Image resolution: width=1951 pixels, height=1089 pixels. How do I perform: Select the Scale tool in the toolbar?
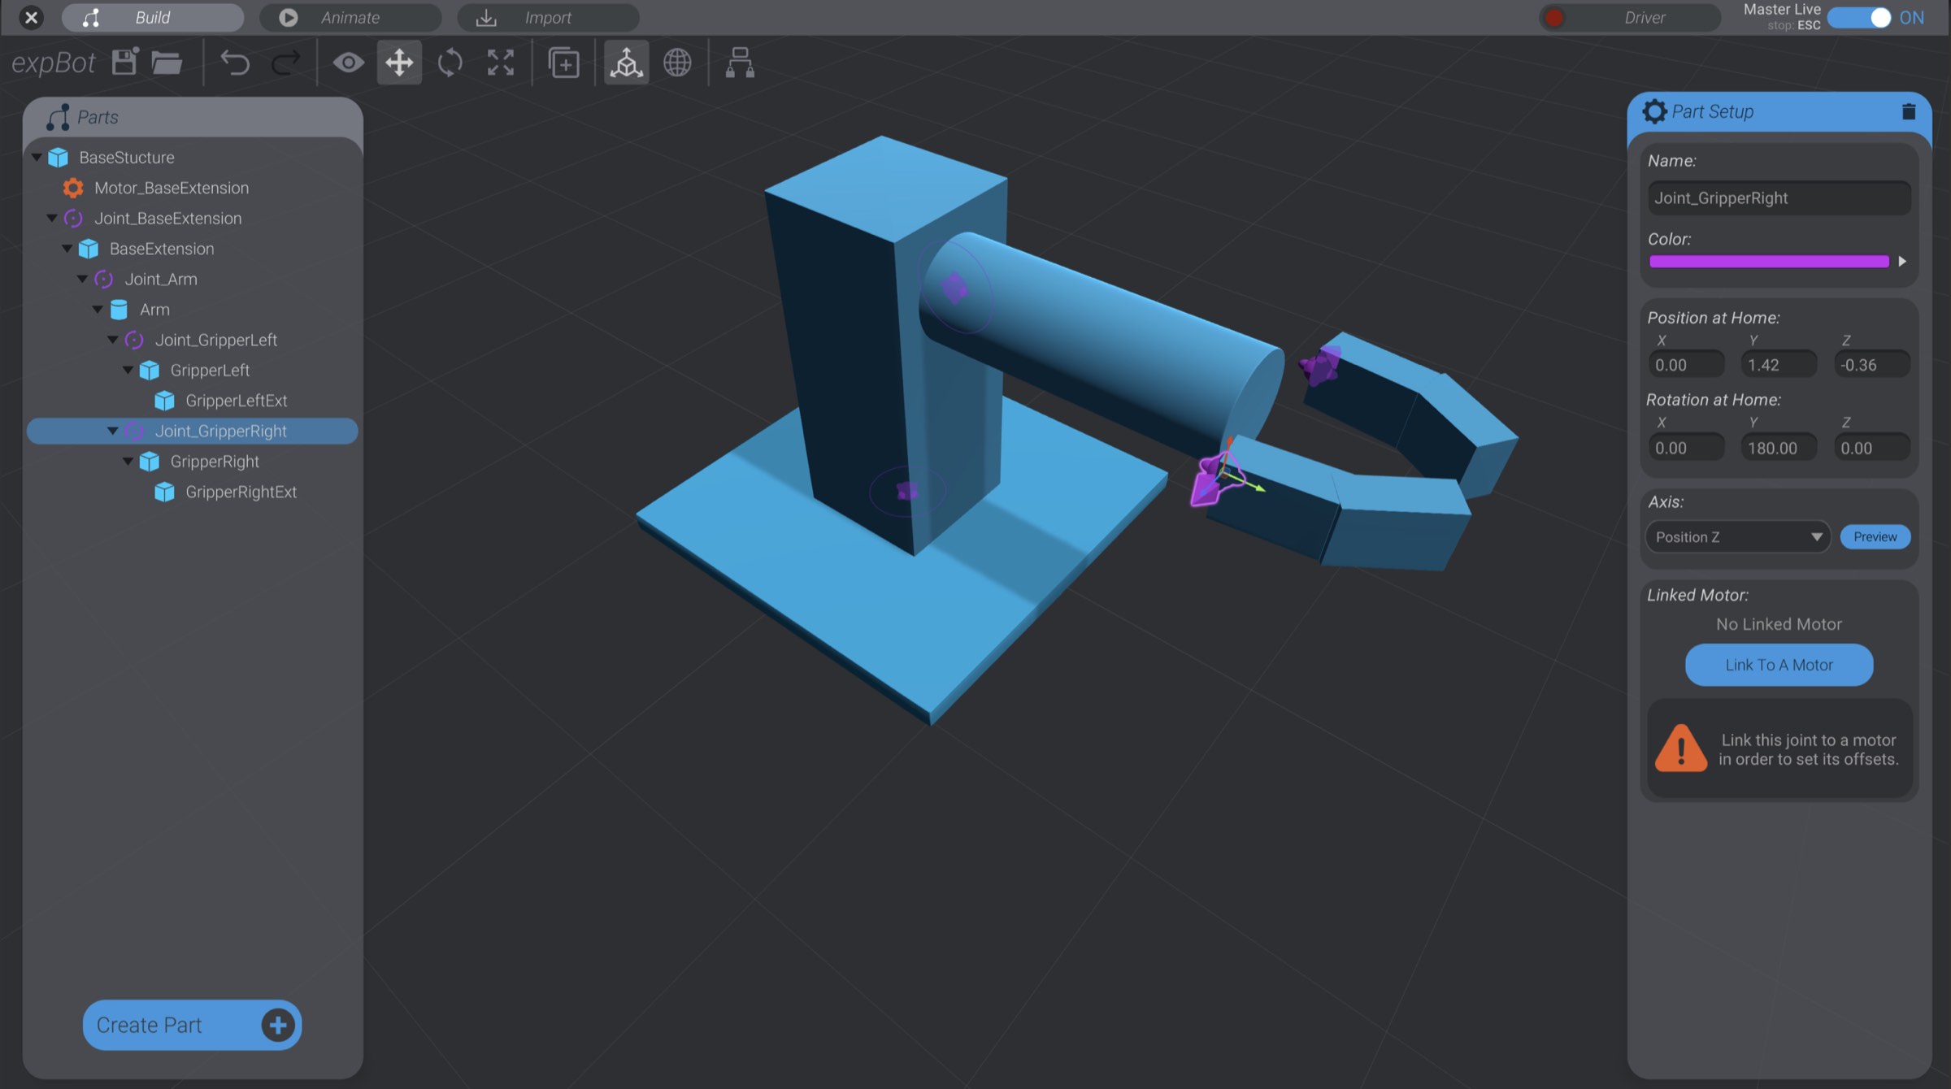pyautogui.click(x=500, y=63)
